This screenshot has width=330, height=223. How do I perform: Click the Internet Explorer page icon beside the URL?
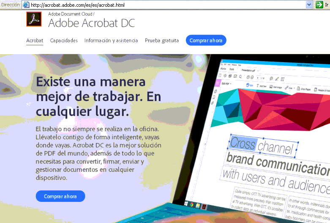[26, 5]
